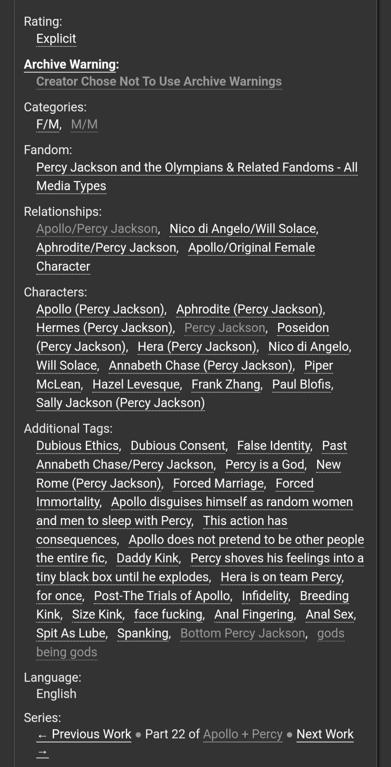Go to Previous Work in series
The height and width of the screenshot is (767, 391).
pyautogui.click(x=91, y=734)
